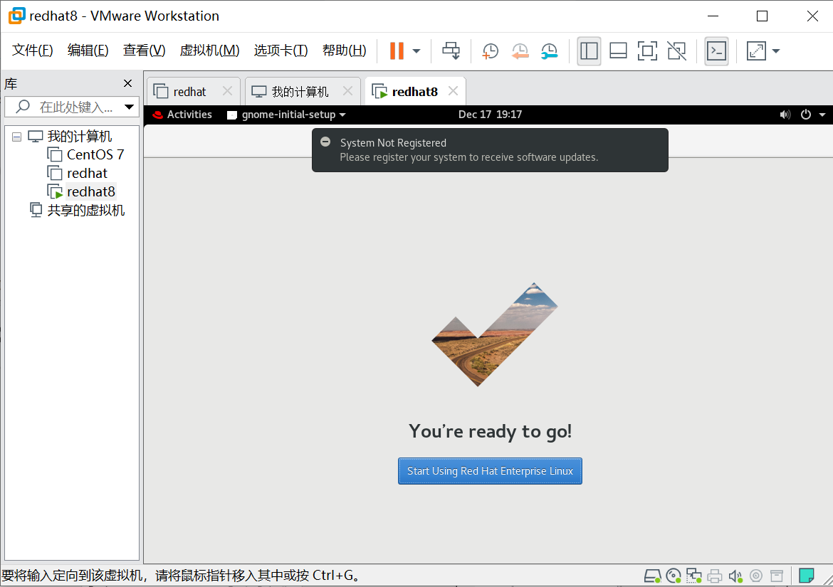The height and width of the screenshot is (587, 833).
Task: Close the redhat tab
Action: [227, 91]
